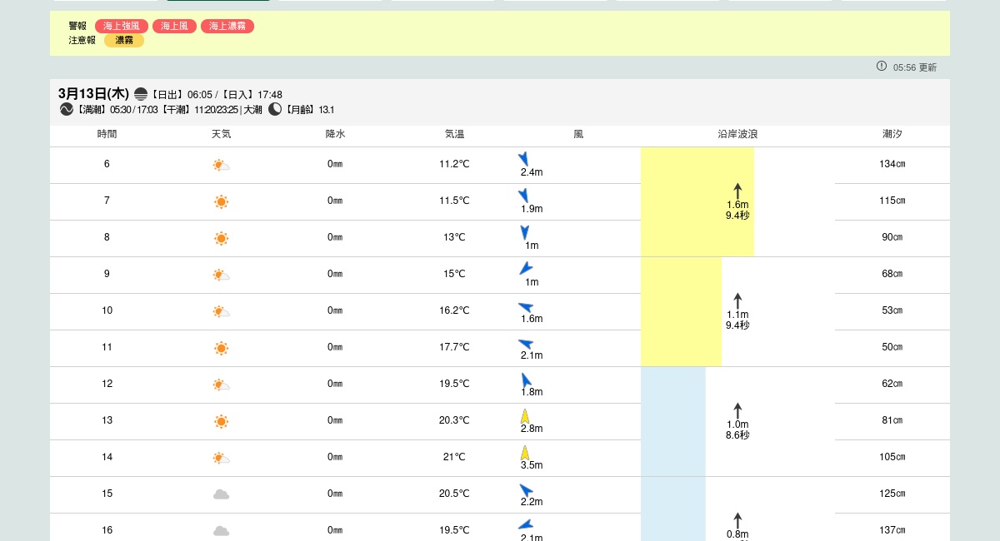Viewport: 1000px width, 541px height.
Task: Click the yellow wind arrow at 13 o'clock
Action: tap(525, 415)
